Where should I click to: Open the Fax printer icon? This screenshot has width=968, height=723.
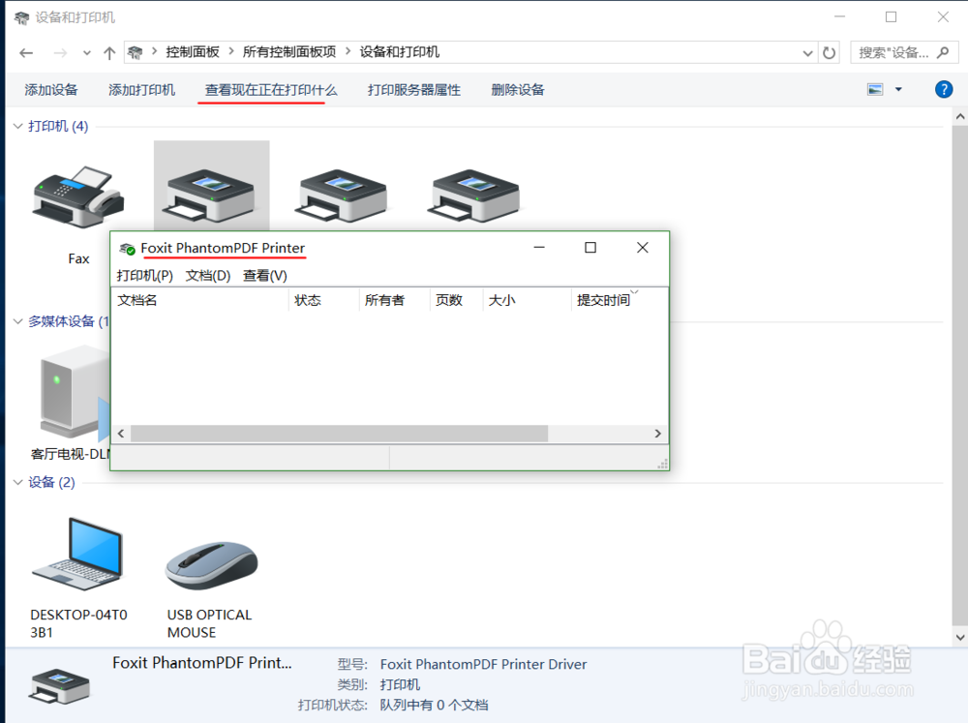click(78, 196)
